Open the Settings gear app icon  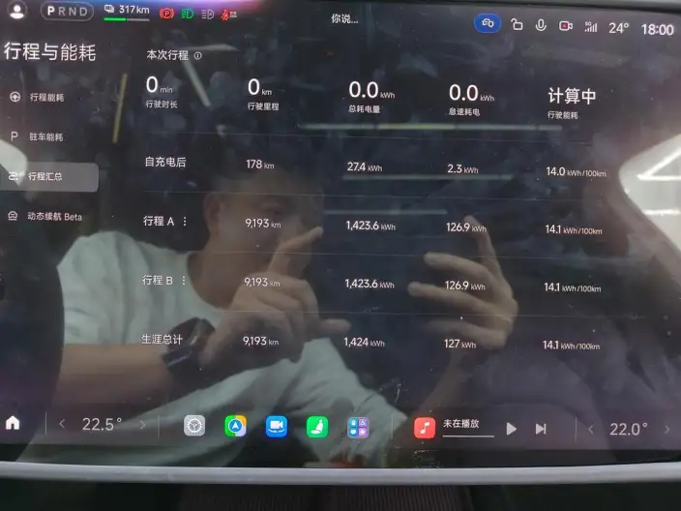pyautogui.click(x=194, y=426)
